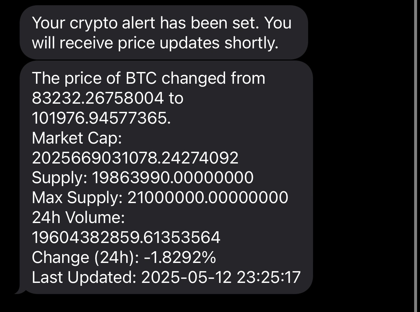Click the 'Max Supply:' label

pos(77,198)
